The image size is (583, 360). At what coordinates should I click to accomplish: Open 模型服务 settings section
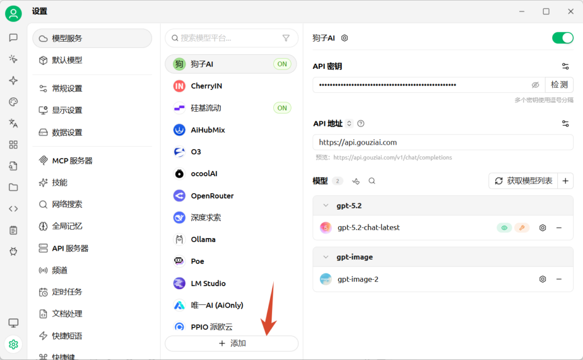point(92,38)
